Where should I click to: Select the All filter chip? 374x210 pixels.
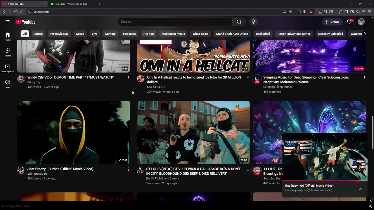click(25, 34)
